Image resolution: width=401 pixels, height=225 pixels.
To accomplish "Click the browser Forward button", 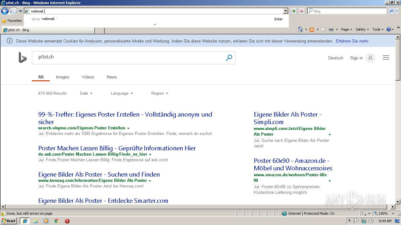I will coord(13,11).
